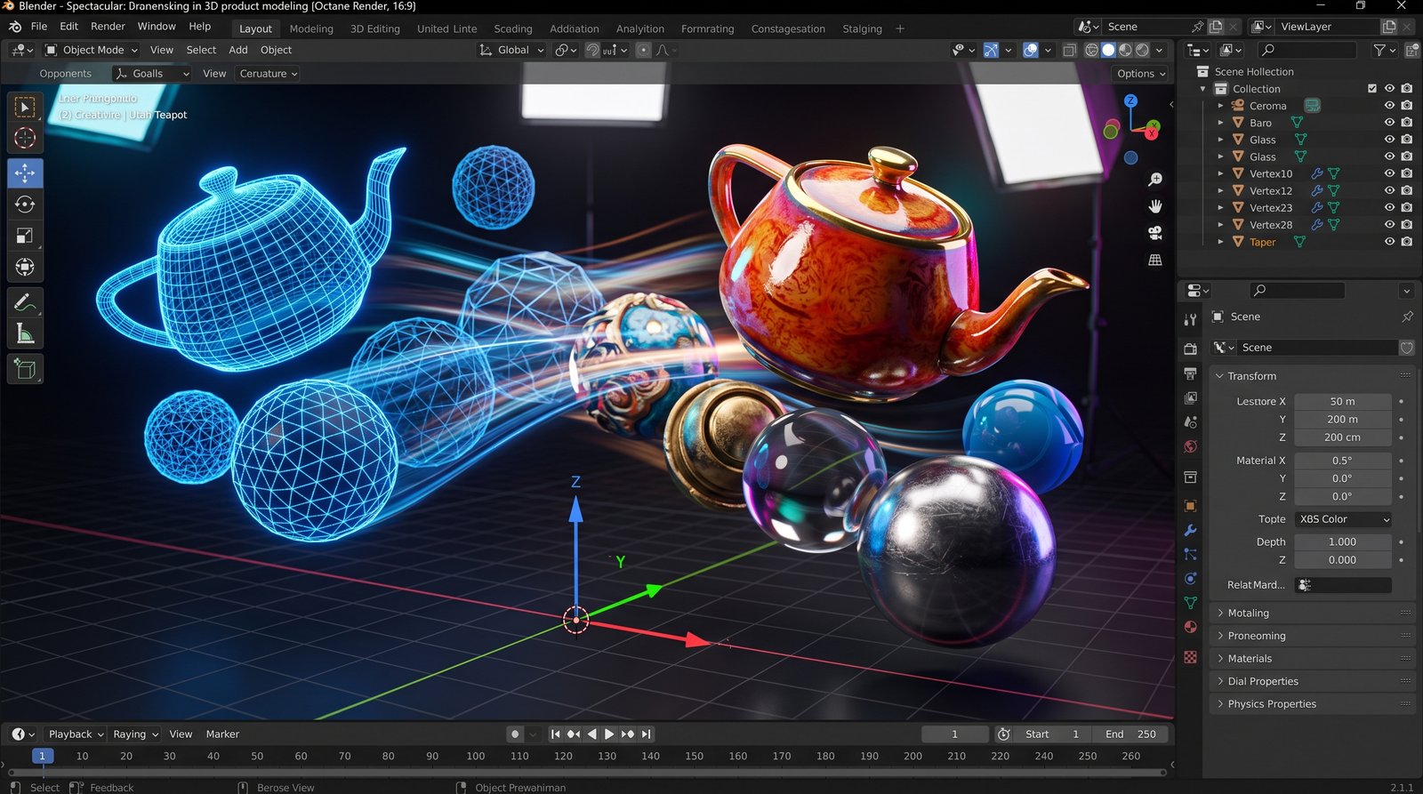Click the viewport zoom magnifier icon
The width and height of the screenshot is (1423, 794).
1155,180
